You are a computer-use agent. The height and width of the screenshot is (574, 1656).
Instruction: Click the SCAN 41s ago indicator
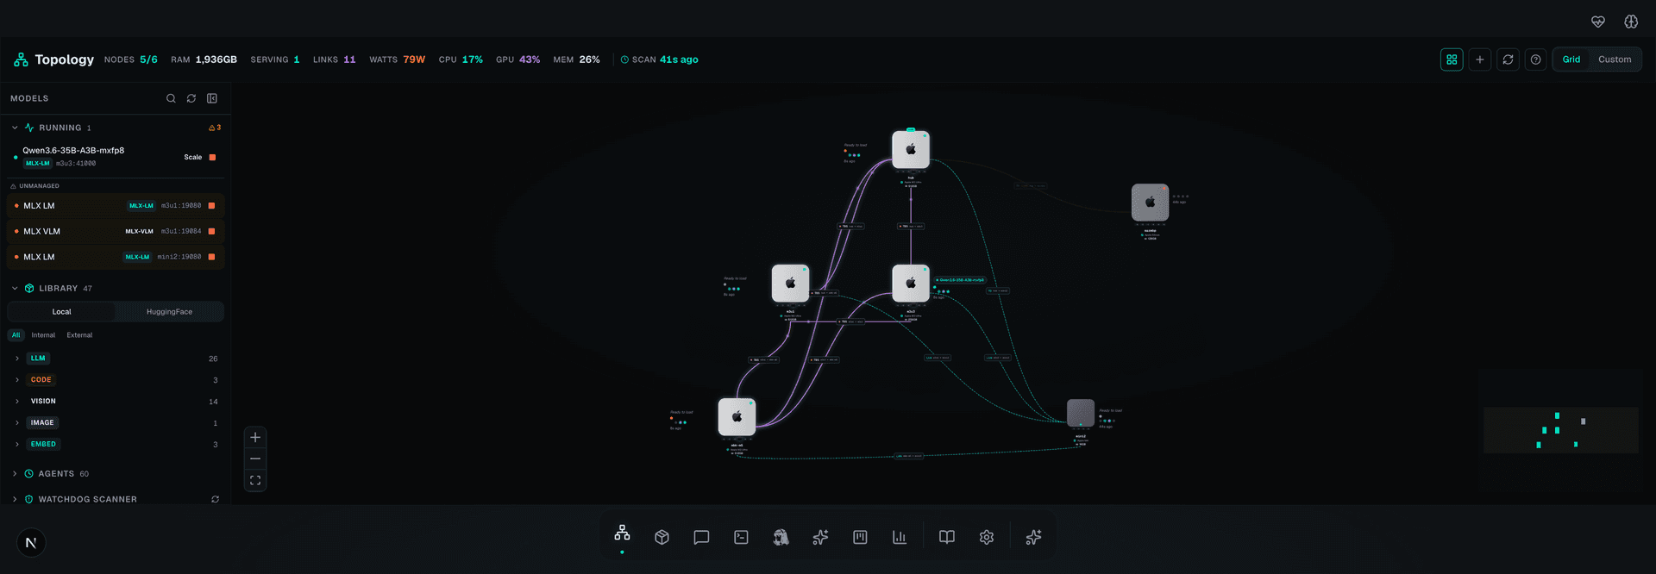(660, 59)
